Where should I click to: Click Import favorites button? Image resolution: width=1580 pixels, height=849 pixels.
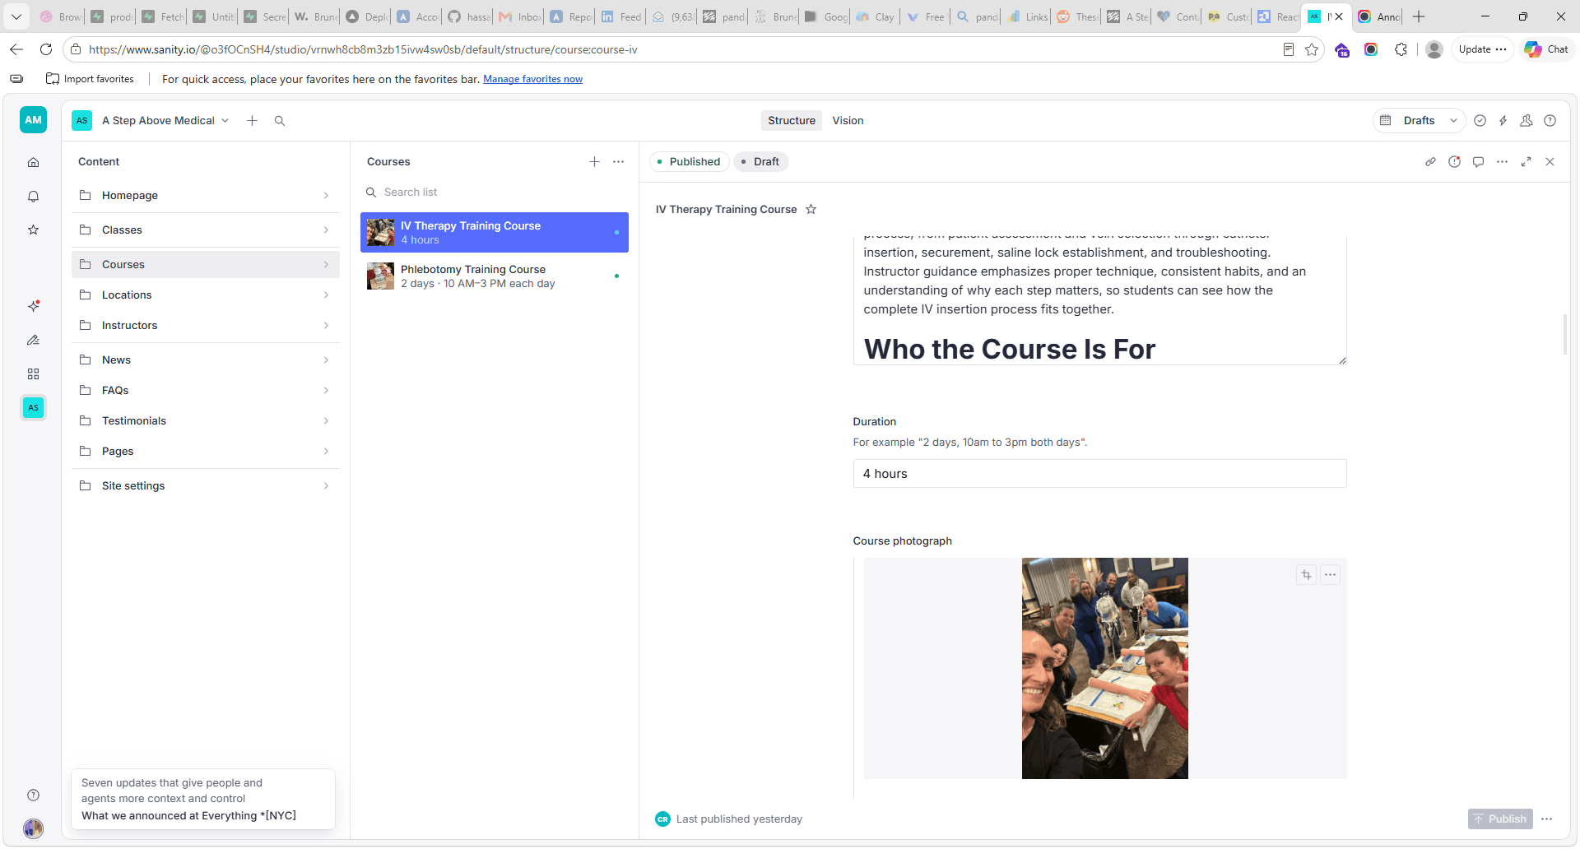(90, 79)
